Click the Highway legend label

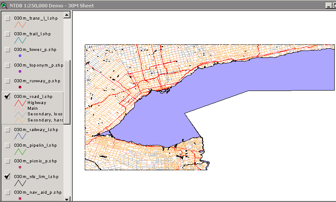pos(37,103)
